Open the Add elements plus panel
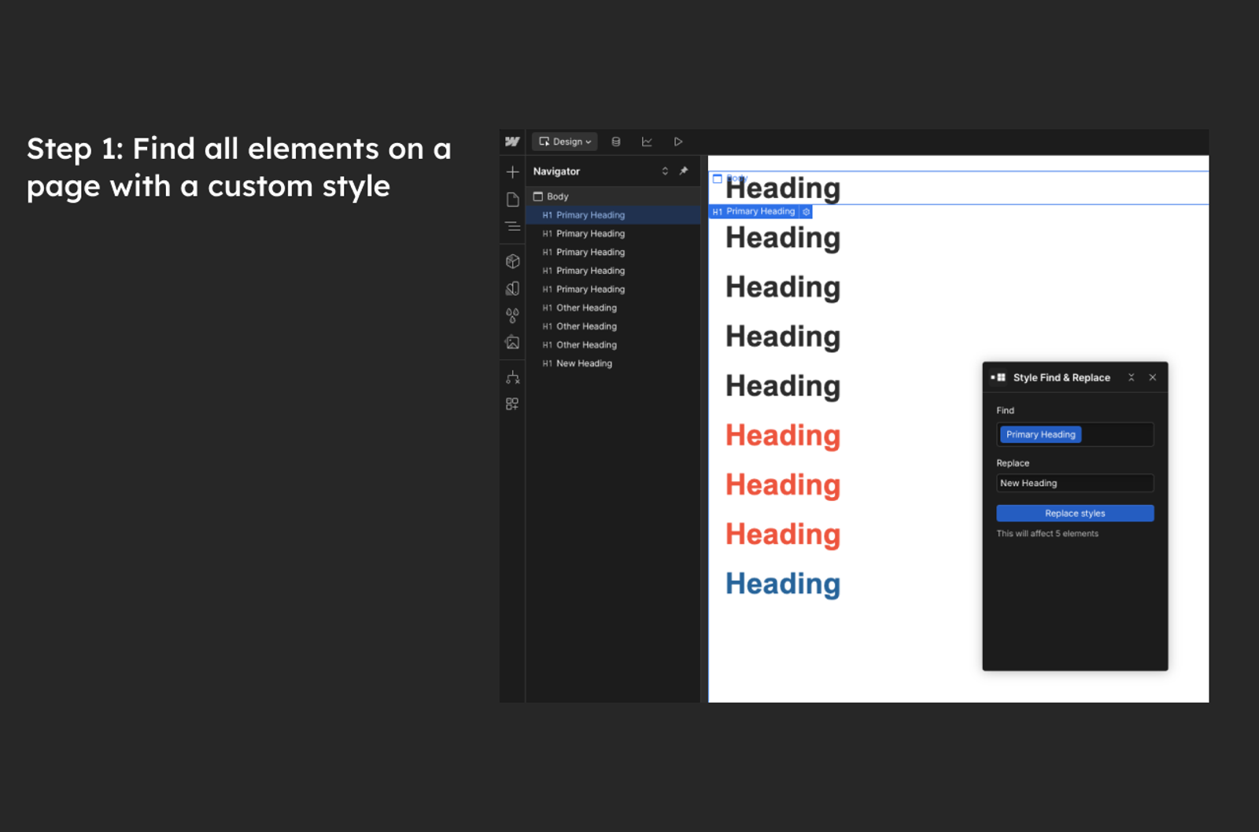This screenshot has height=832, width=1259. pyautogui.click(x=512, y=171)
